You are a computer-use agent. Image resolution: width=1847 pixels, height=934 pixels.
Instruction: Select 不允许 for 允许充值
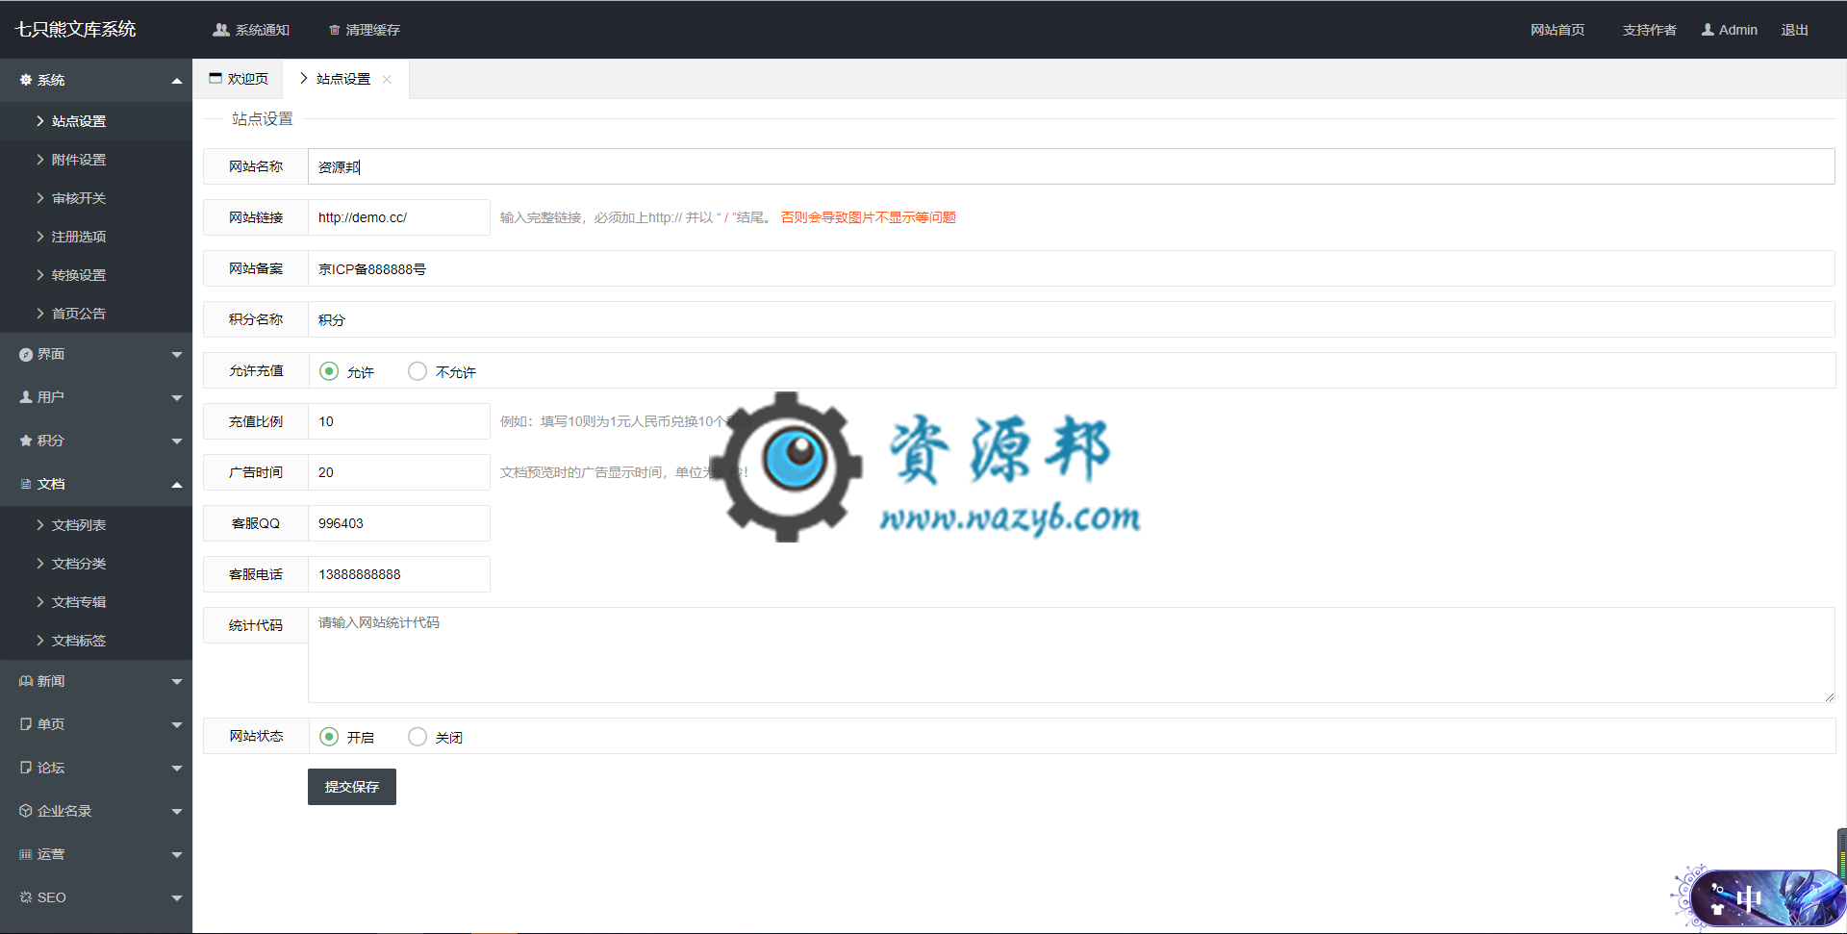pyautogui.click(x=417, y=371)
